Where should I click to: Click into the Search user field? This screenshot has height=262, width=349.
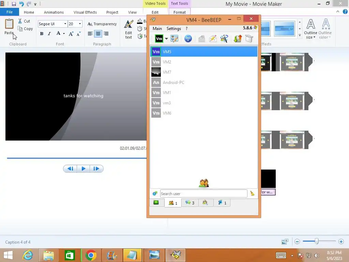coord(203,194)
